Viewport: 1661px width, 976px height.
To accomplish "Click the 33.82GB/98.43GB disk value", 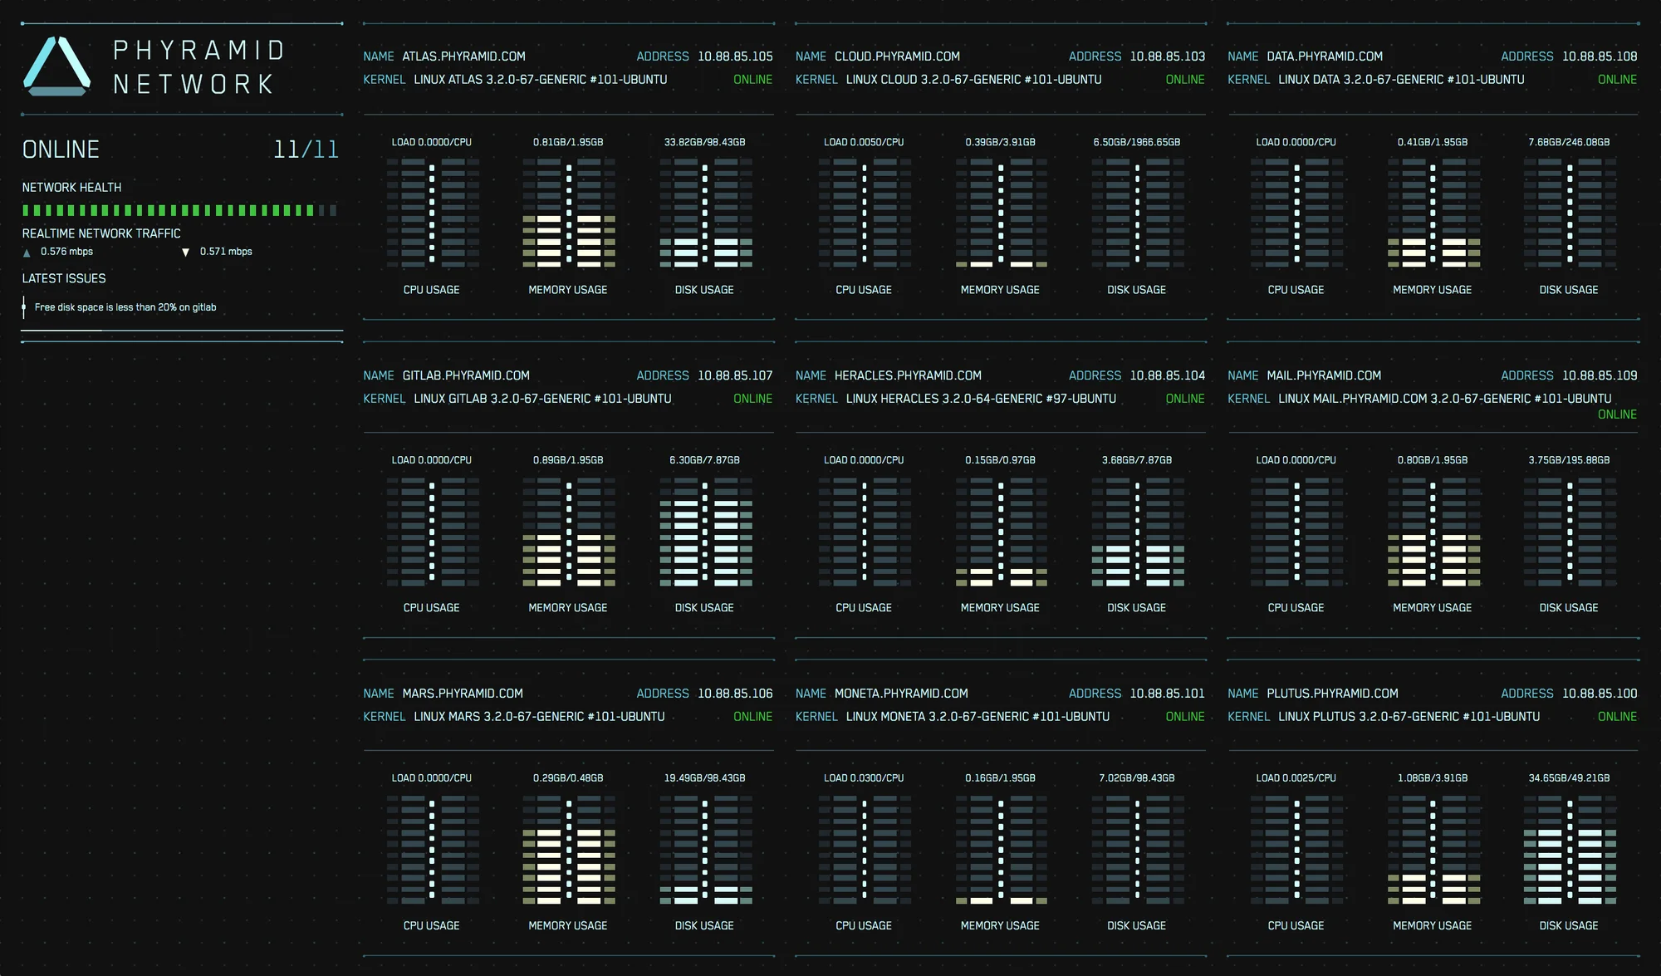I will click(705, 142).
